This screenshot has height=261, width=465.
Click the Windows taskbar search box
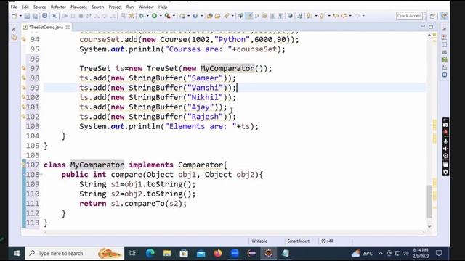coord(74,253)
